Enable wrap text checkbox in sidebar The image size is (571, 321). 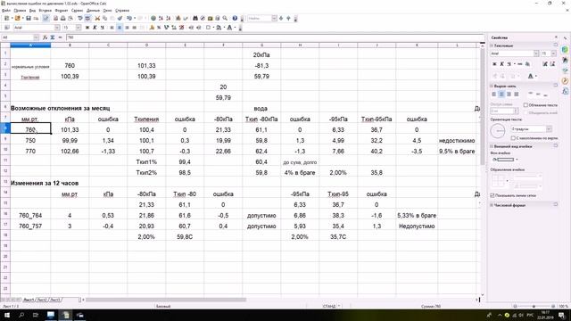pyautogui.click(x=525, y=105)
